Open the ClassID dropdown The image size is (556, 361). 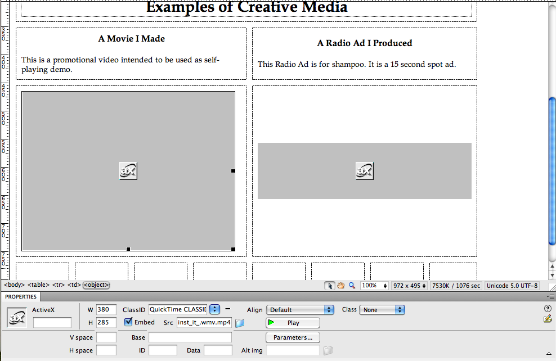(x=214, y=309)
